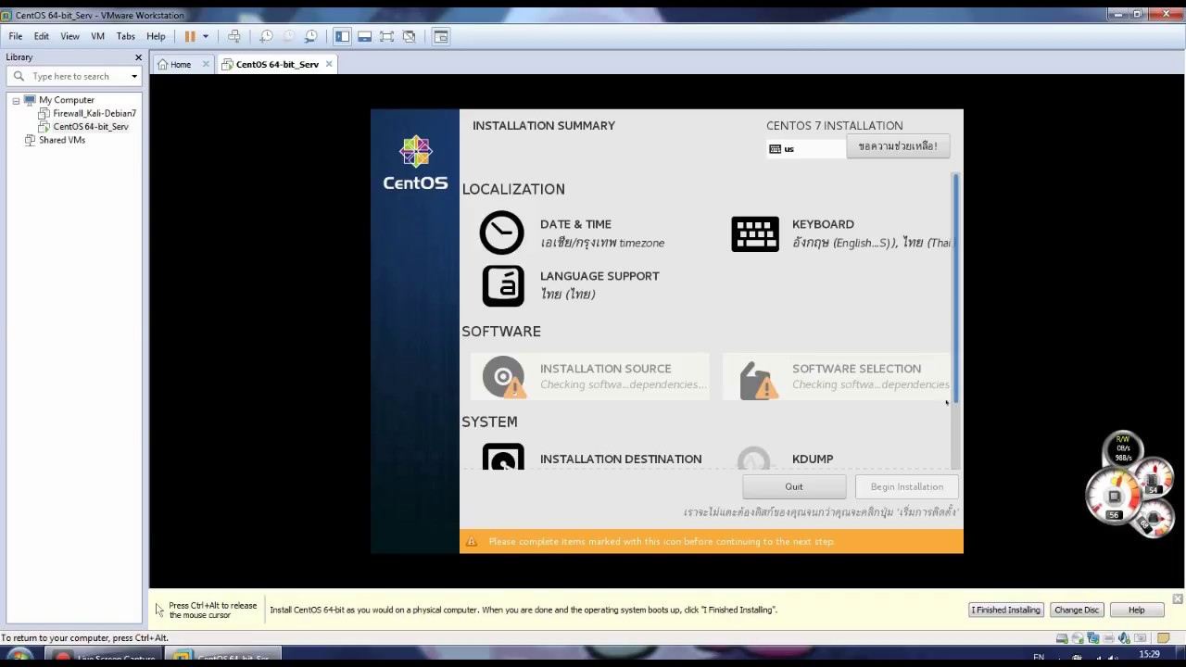This screenshot has height=667, width=1186.
Task: Open KDUMP settings icon
Action: 753,459
